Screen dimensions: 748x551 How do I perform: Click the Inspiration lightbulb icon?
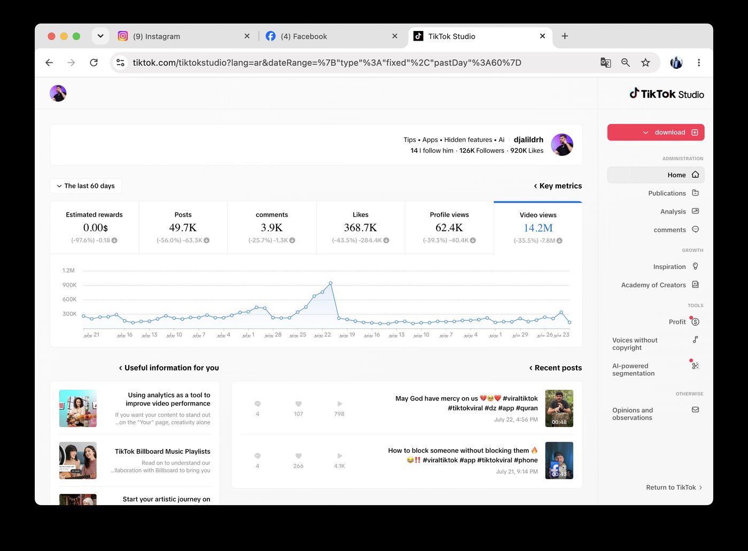click(695, 266)
